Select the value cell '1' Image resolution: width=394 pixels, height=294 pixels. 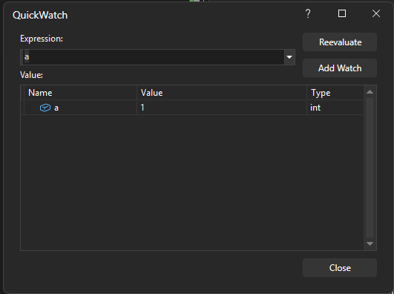click(x=222, y=108)
